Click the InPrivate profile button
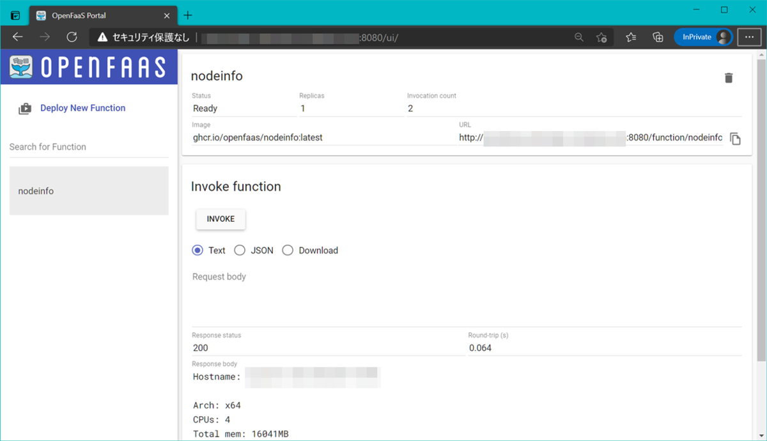The width and height of the screenshot is (767, 441). pos(703,37)
